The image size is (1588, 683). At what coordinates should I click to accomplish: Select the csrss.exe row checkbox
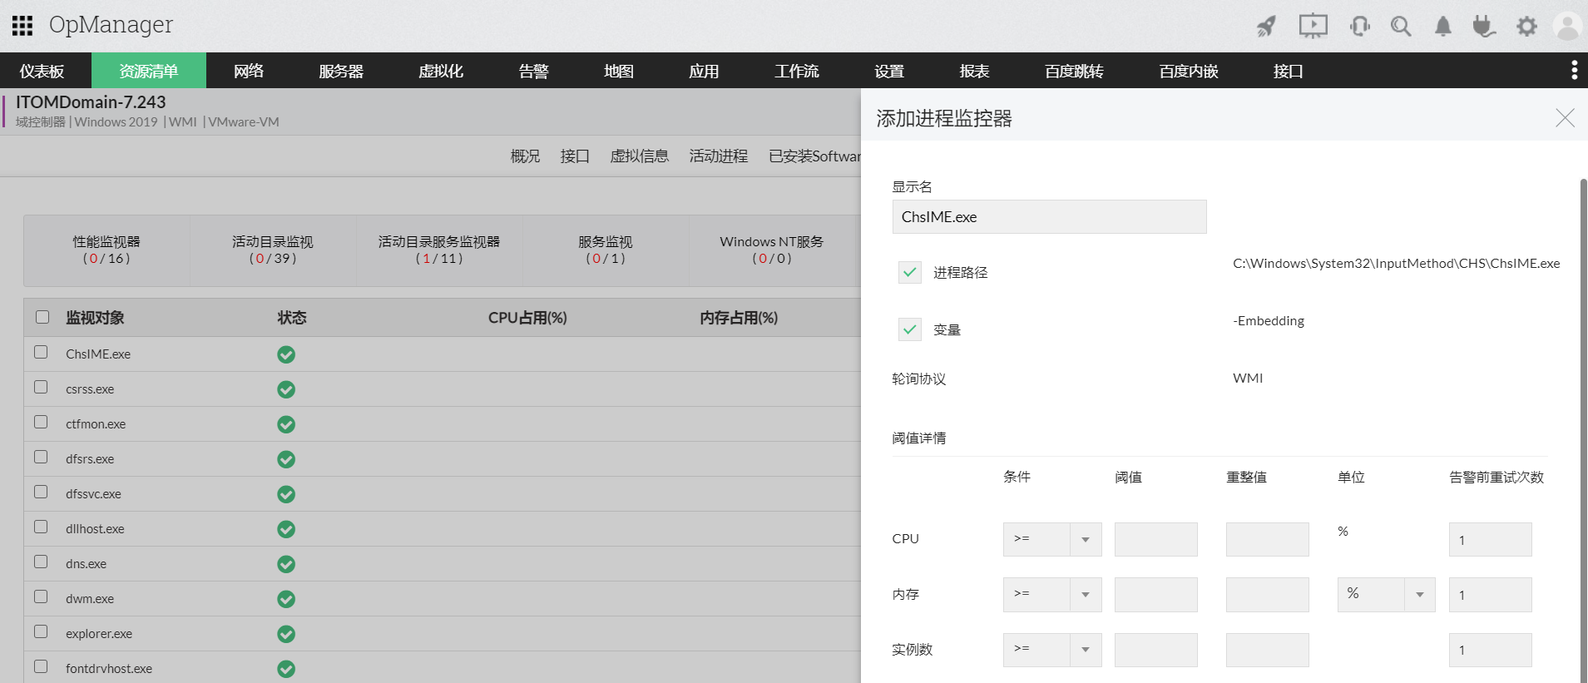(41, 387)
